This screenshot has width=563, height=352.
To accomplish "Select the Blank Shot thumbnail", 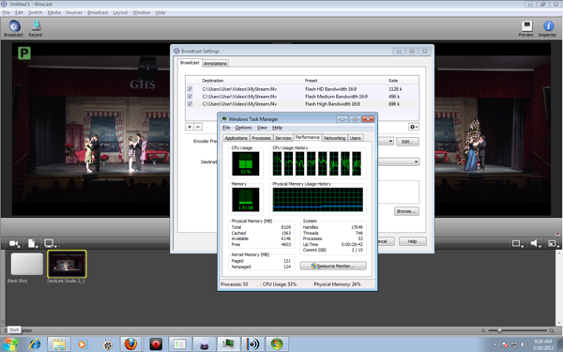I will coord(27,265).
